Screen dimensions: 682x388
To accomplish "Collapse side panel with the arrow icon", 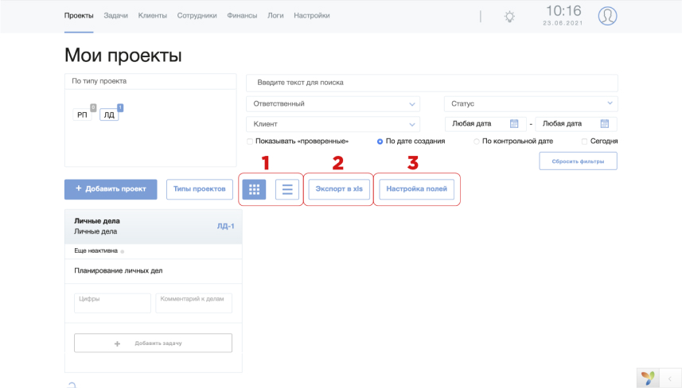I will pos(670,378).
